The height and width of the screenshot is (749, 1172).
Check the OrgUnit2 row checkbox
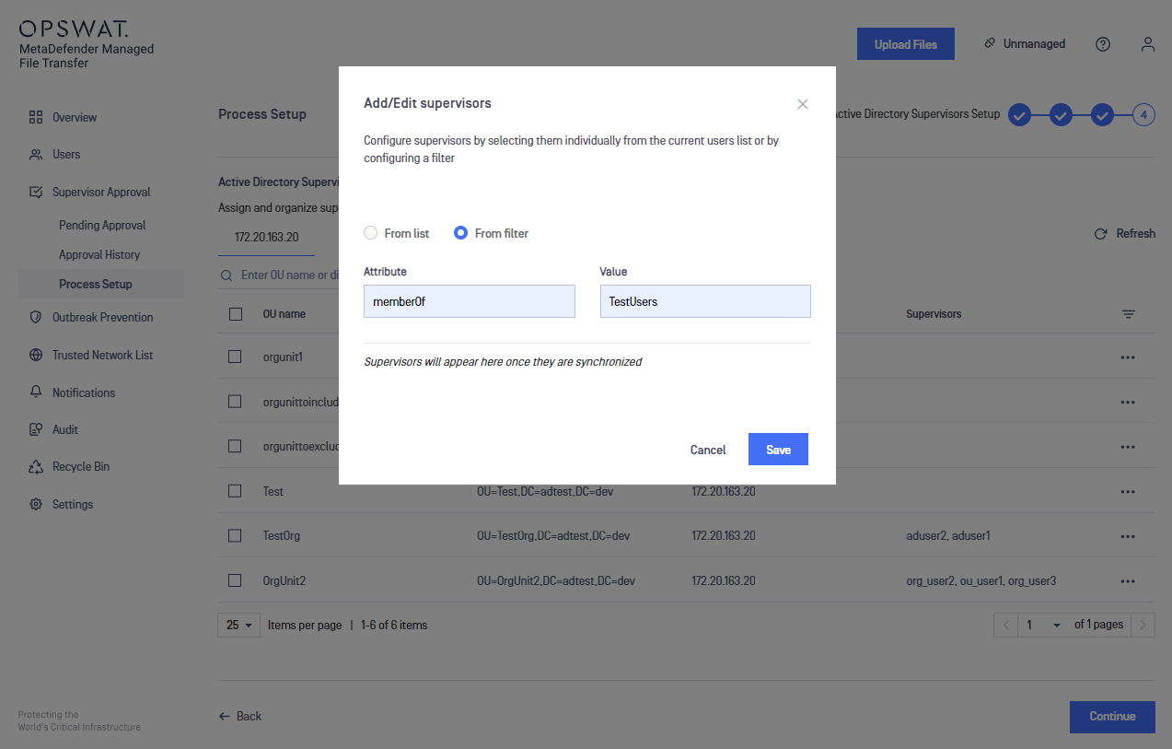coord(235,580)
